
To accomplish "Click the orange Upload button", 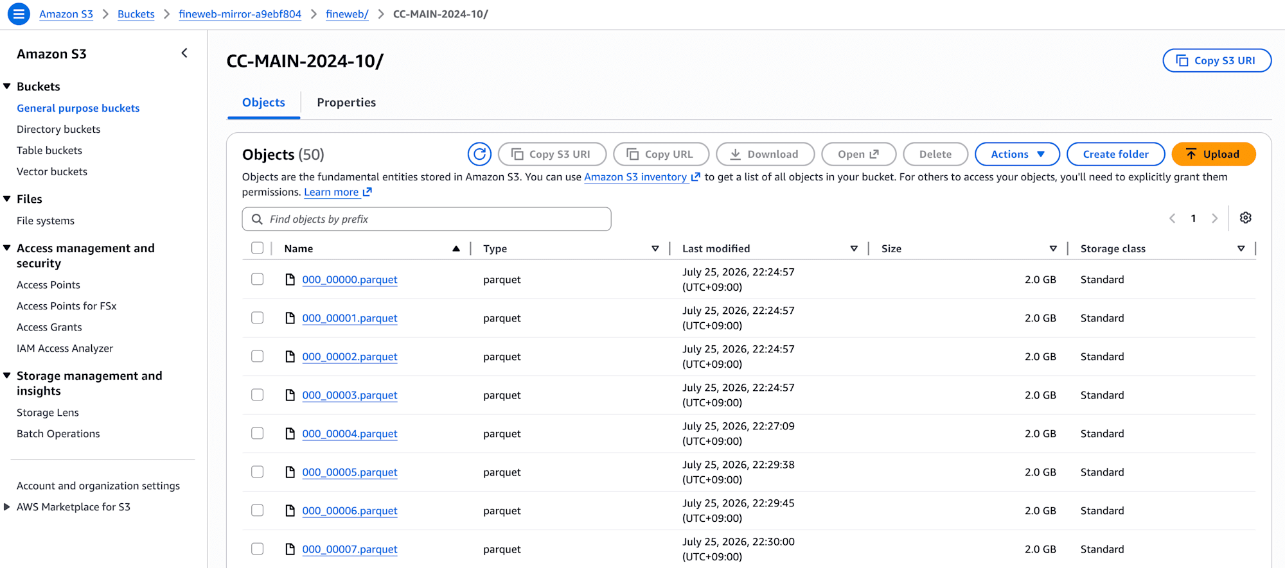I will point(1213,154).
